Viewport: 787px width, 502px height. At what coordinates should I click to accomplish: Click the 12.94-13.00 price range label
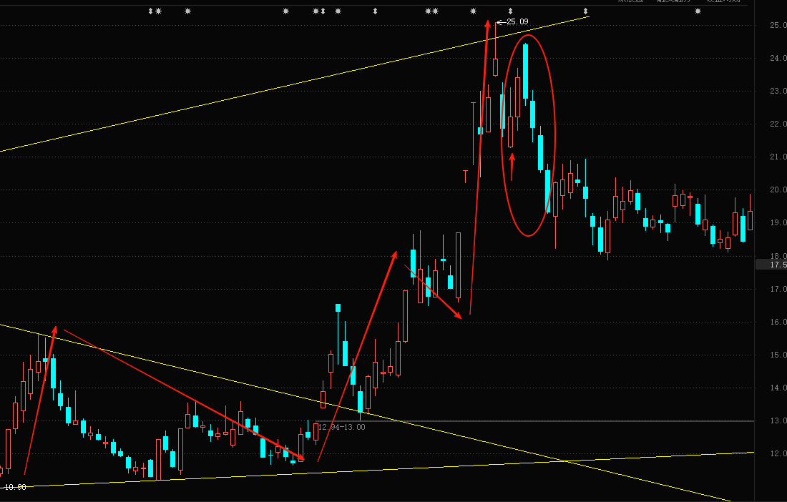click(x=342, y=428)
